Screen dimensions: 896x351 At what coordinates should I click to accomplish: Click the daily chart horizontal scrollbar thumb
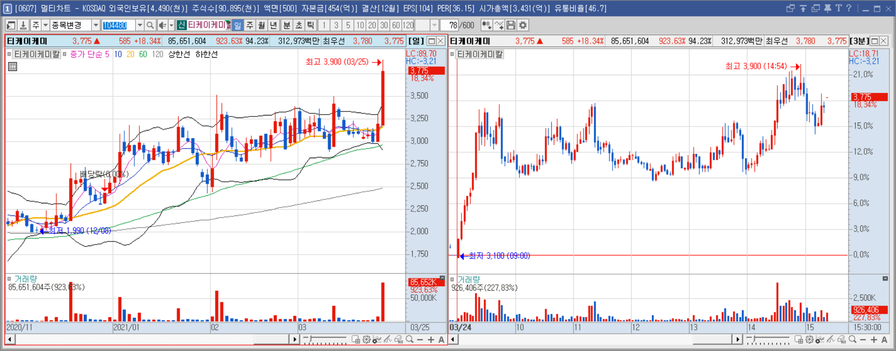(271, 340)
